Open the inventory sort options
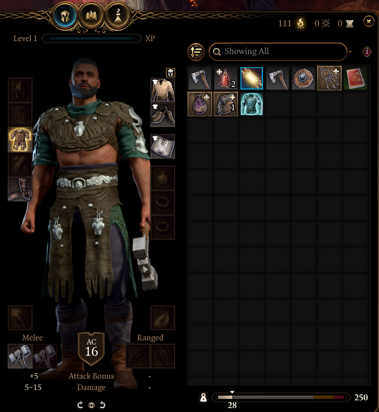Viewport: 379px width, 412px height. tap(196, 52)
